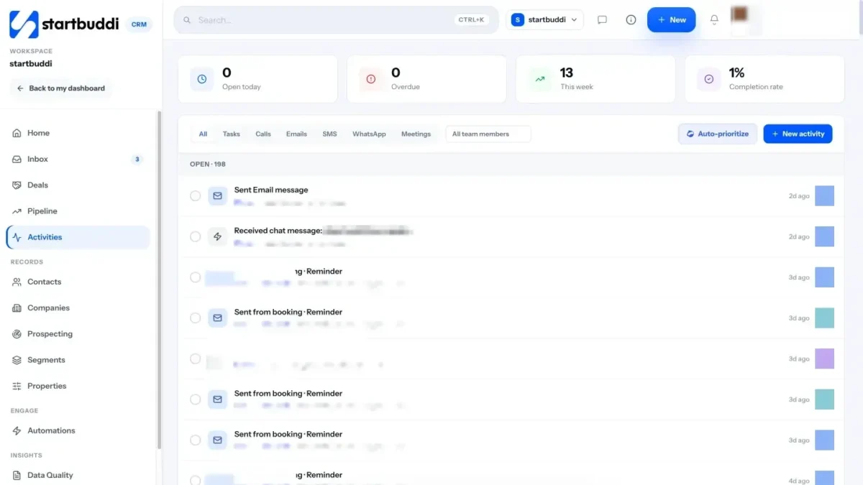Viewport: 863px width, 485px height.
Task: Click the mail icon on Sent Email message row
Action: [x=218, y=195]
